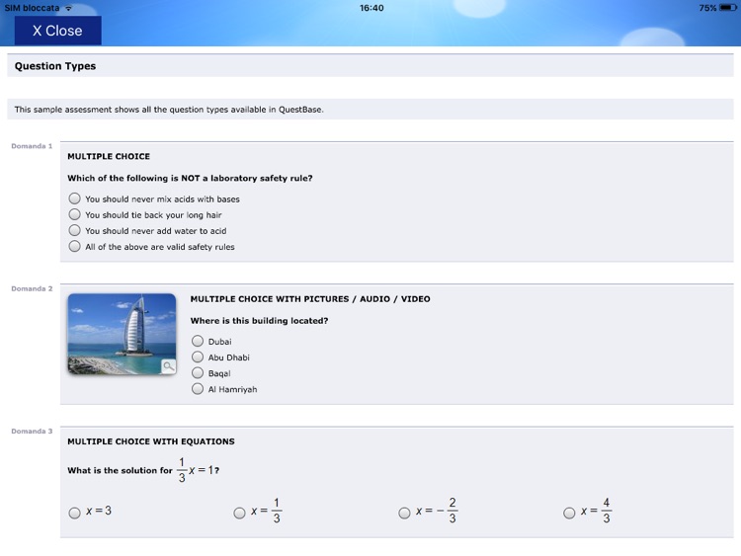Viewport: 741px width, 556px height.
Task: Tap the battery indicator icon
Action: (728, 8)
